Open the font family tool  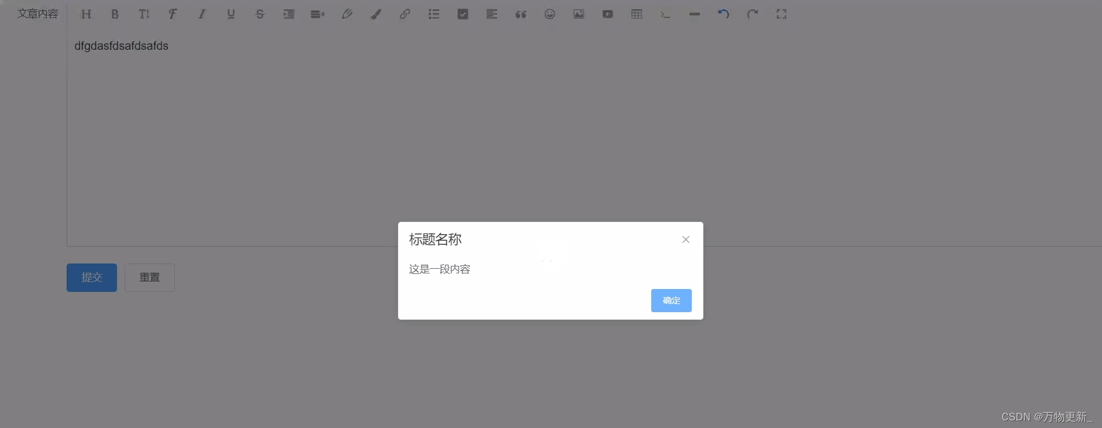click(x=173, y=14)
